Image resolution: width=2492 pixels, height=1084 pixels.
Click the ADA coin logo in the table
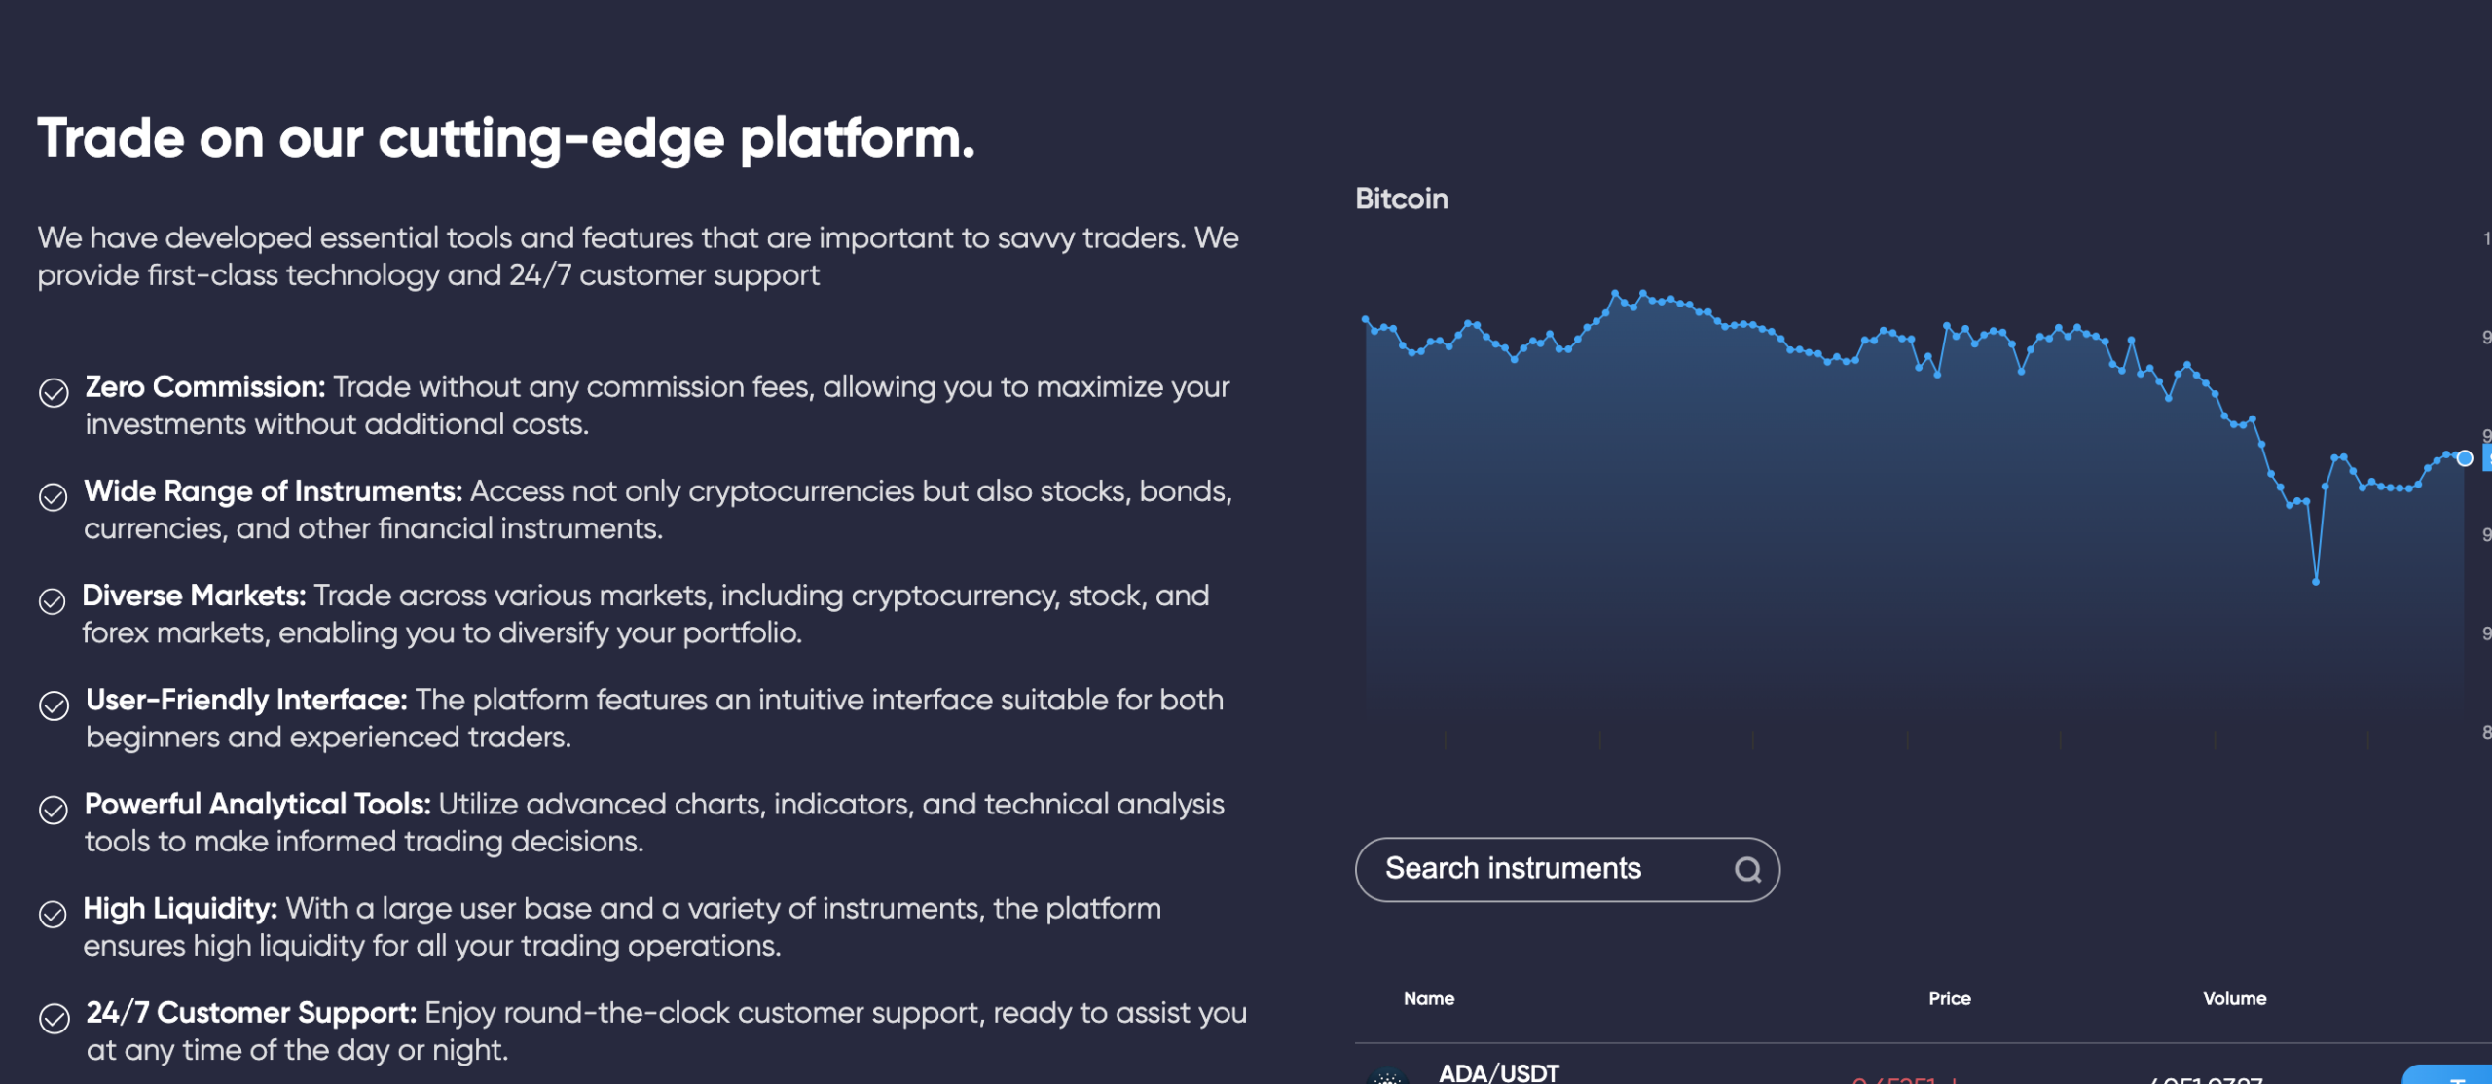[x=1388, y=1075]
